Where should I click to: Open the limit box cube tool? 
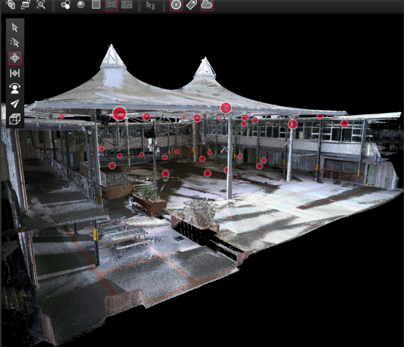click(15, 119)
